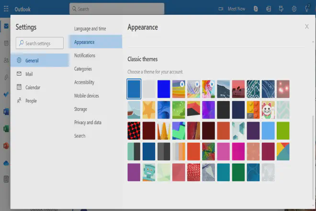The height and width of the screenshot is (211, 316).
Task: Select the General settings category
Action: (x=40, y=60)
